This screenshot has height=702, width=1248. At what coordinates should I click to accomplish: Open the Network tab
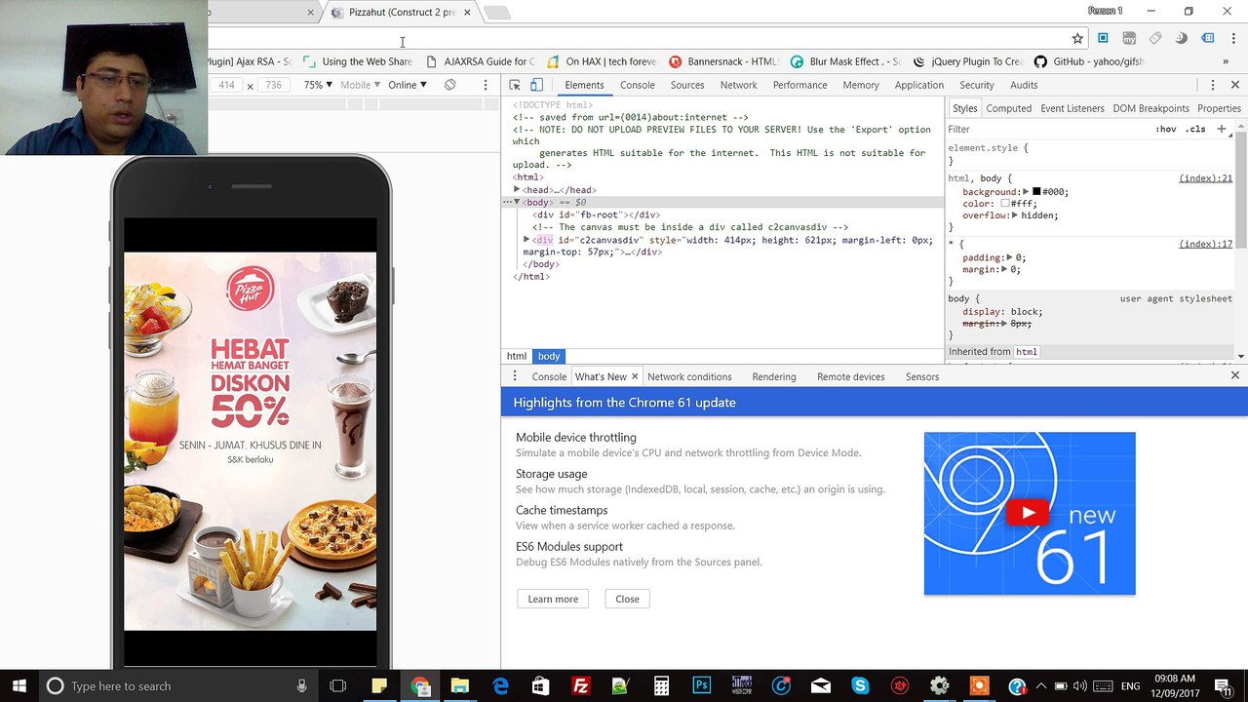point(739,85)
